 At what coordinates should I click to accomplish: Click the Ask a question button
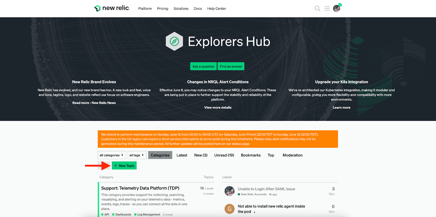point(204,66)
